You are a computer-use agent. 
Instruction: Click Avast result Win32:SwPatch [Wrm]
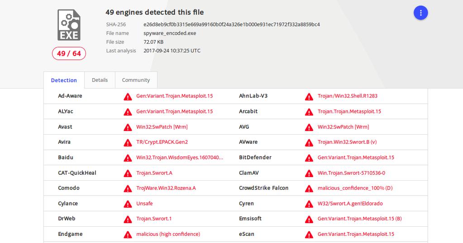162,127
